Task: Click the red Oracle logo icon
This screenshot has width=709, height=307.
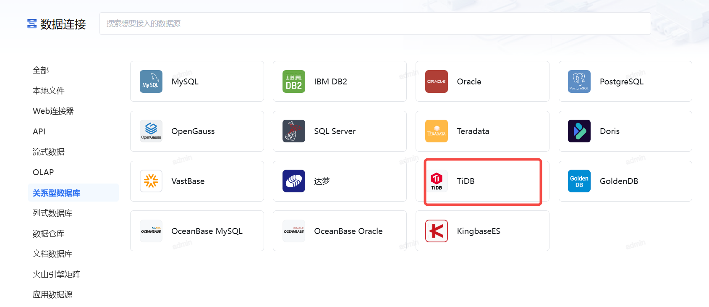Action: click(x=437, y=81)
